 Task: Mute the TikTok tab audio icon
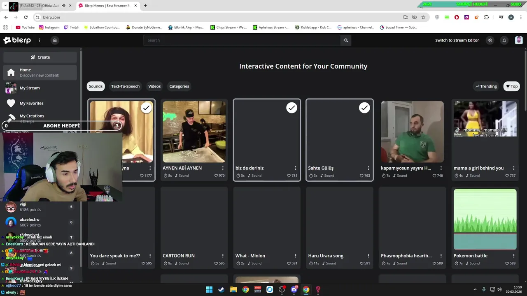tap(64, 6)
